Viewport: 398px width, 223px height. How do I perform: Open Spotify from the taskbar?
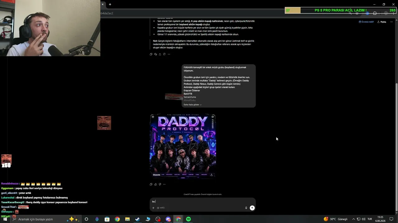point(188,219)
